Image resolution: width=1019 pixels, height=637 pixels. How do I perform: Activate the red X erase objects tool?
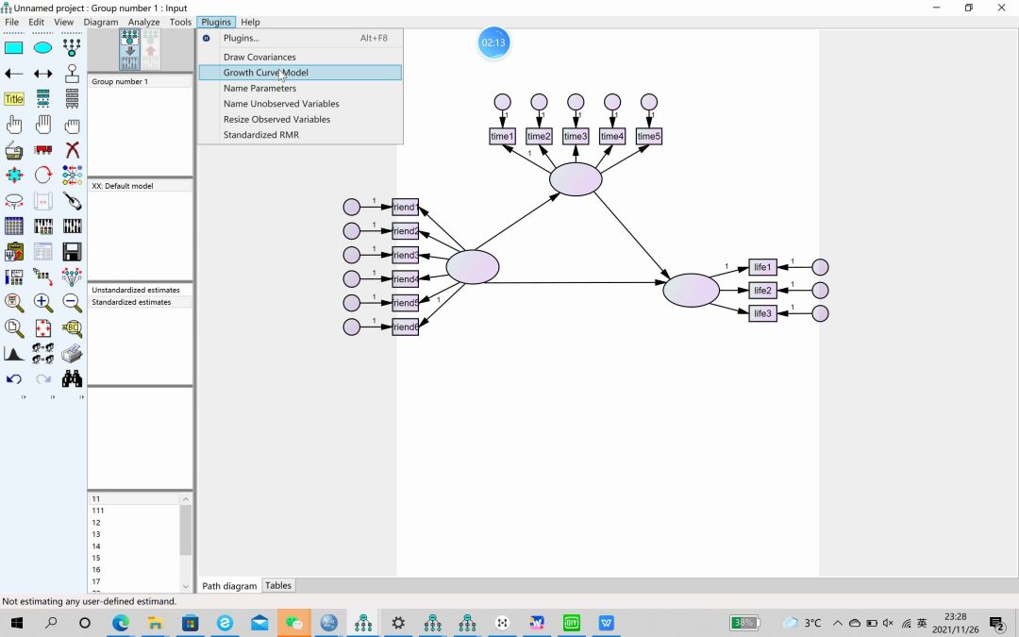coord(72,150)
